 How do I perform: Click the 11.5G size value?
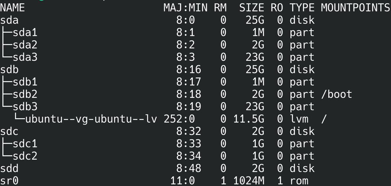[249, 119]
